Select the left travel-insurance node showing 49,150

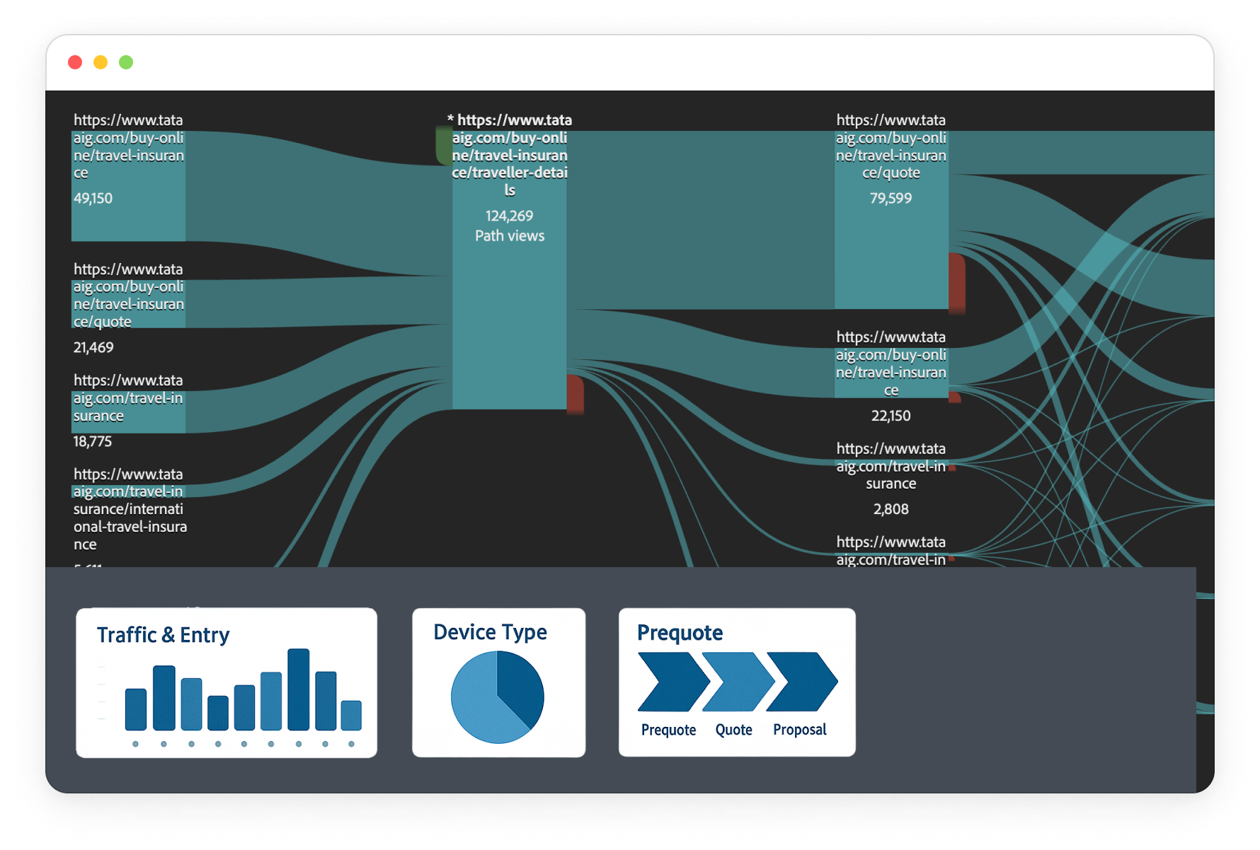point(128,185)
